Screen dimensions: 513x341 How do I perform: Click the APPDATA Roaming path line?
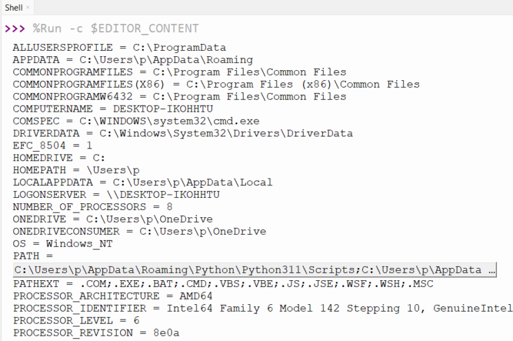pos(132,60)
